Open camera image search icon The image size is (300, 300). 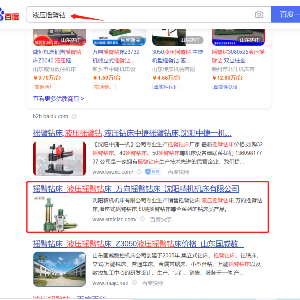pos(259,14)
